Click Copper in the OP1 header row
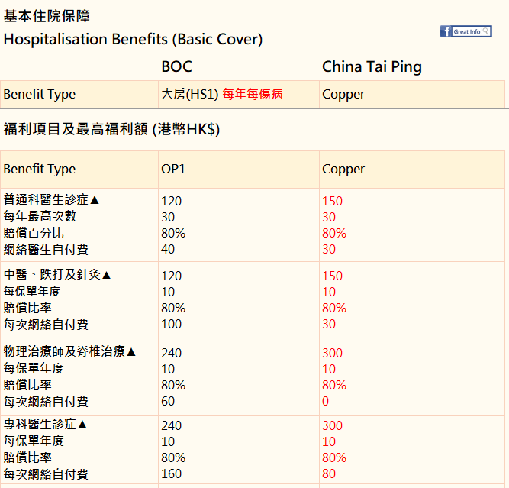Screen dimensions: 509x488 343,170
